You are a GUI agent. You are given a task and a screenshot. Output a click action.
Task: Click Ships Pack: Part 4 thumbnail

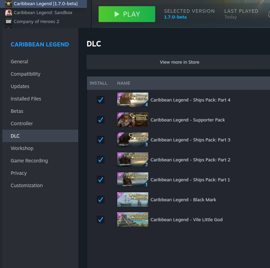tap(133, 100)
